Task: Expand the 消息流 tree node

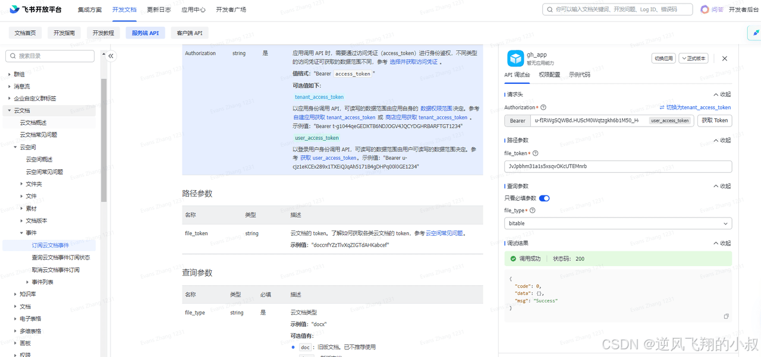Action: click(10, 86)
